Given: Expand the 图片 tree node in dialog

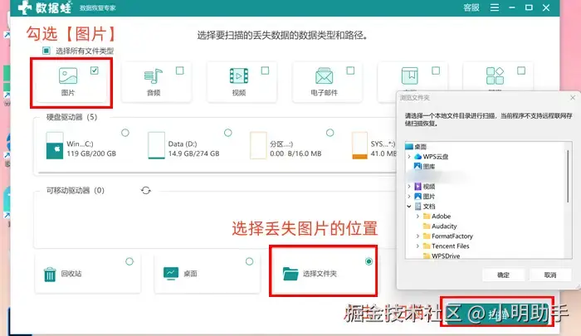Looking at the screenshot, I should click(x=409, y=197).
